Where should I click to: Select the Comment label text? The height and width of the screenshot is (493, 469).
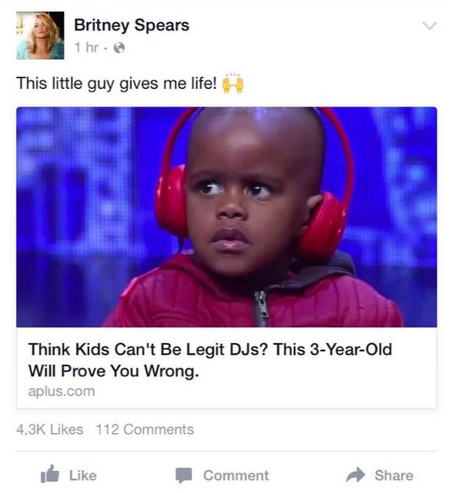tap(236, 475)
